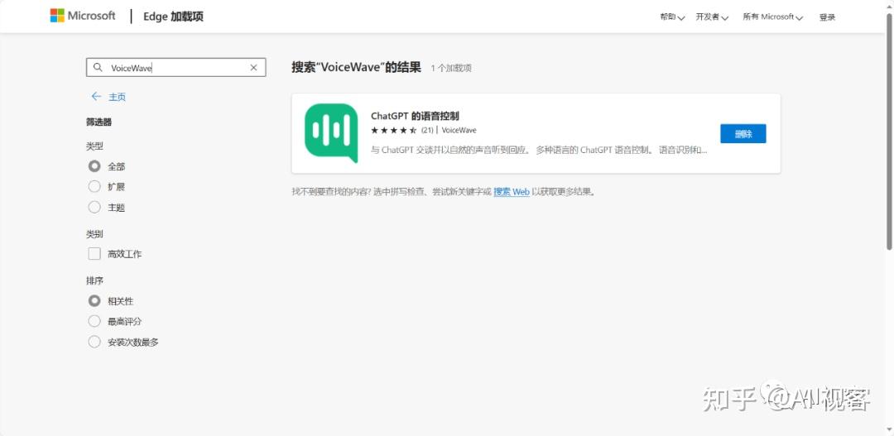Open the ChatGPT 的语音控制 title

(415, 116)
